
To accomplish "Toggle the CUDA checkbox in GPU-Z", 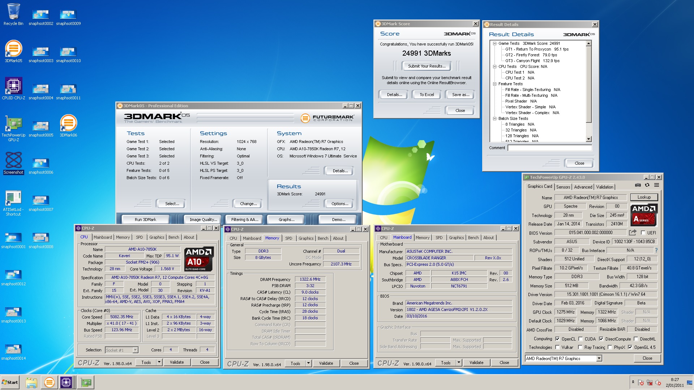I will click(581, 339).
